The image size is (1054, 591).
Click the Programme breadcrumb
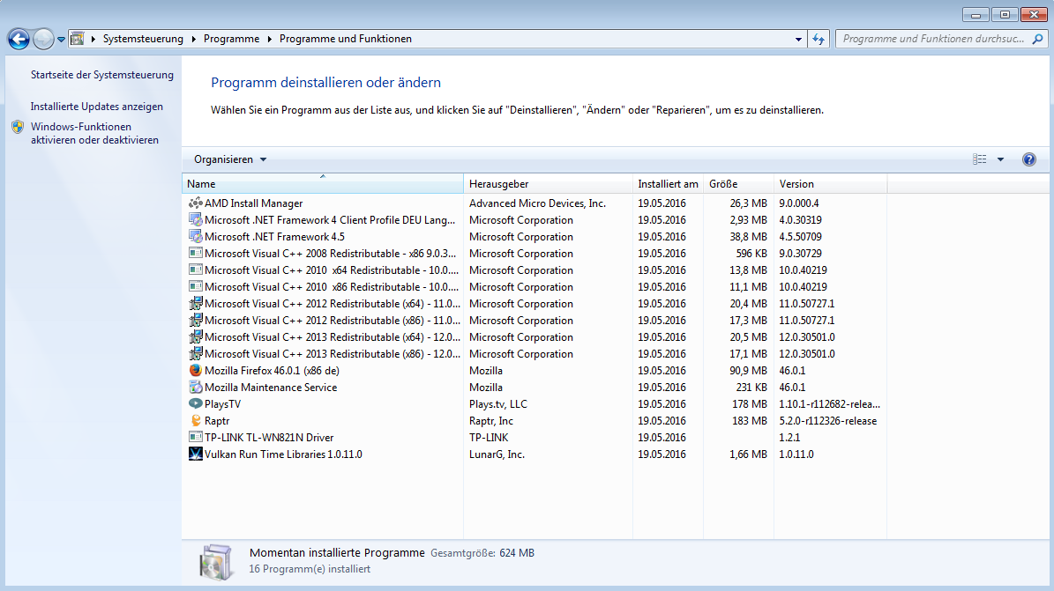point(231,39)
